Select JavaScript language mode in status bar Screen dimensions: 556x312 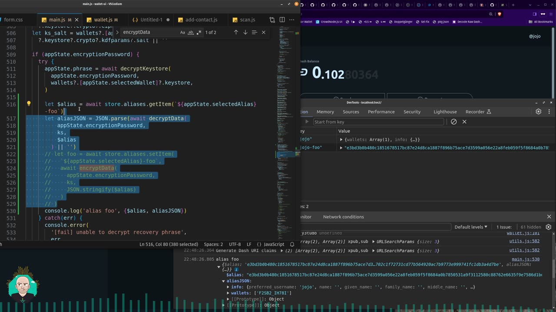pyautogui.click(x=270, y=244)
